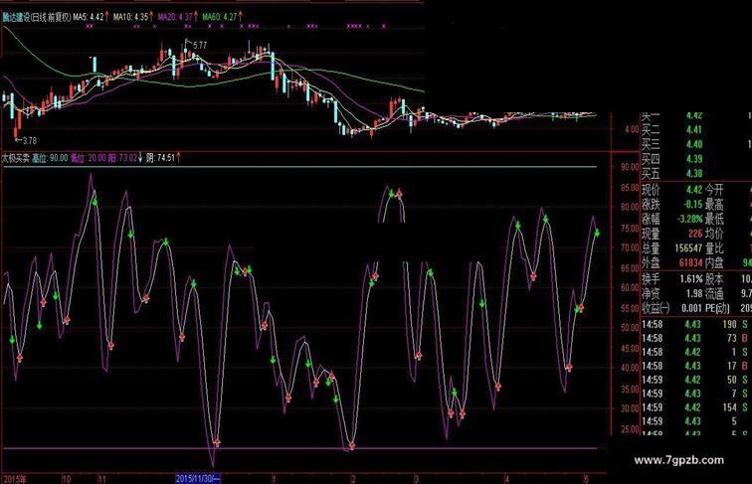Select the 14:59 trade of 50 lots
The height and width of the screenshot is (484, 752).
(x=696, y=380)
